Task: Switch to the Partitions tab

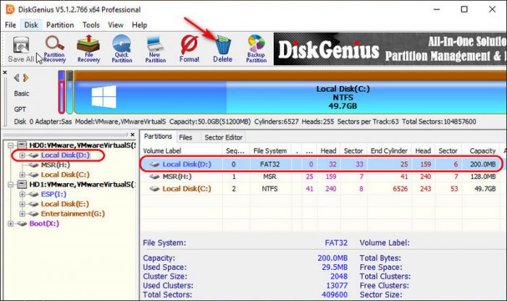Action: 158,136
